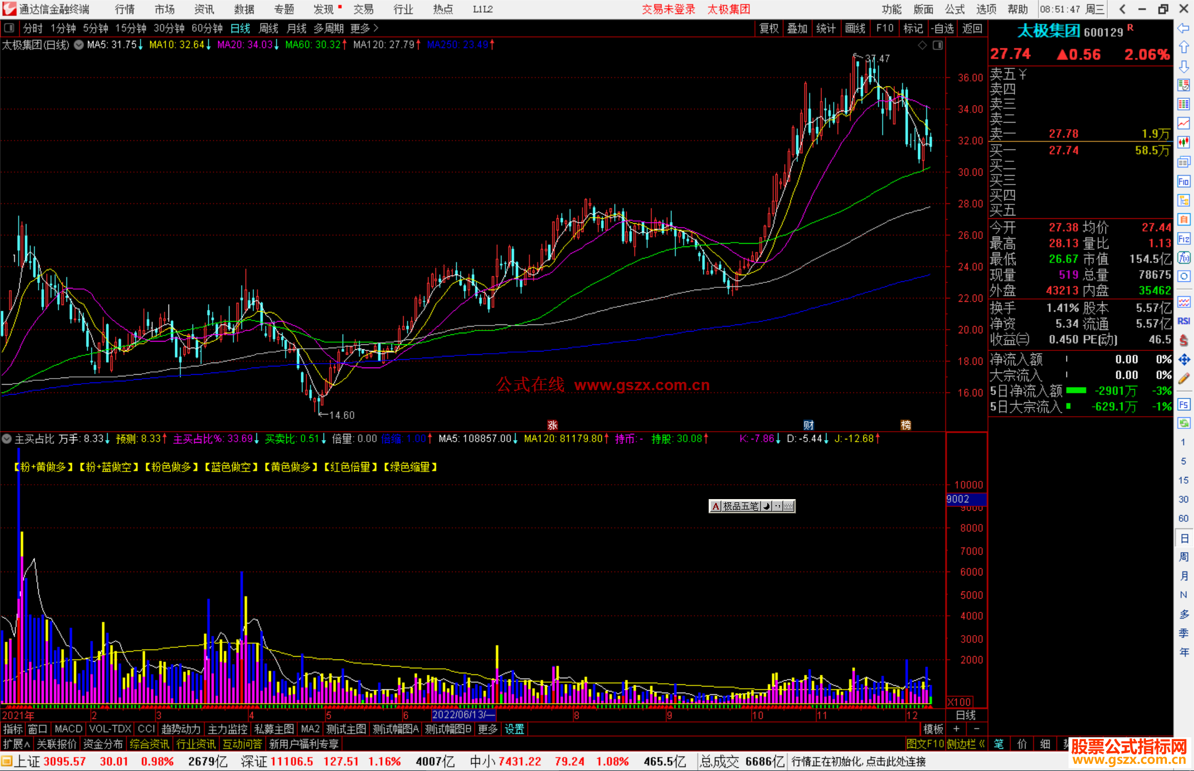This screenshot has width=1194, height=771.
Task: Open the F10 info sidebar icon
Action: pyautogui.click(x=1183, y=181)
